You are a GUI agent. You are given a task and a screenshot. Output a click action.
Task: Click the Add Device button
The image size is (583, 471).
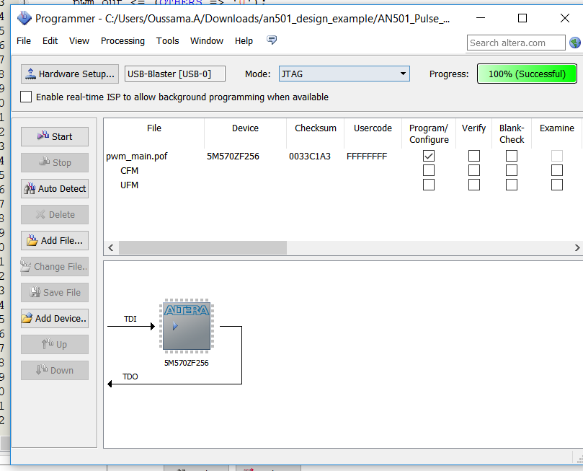coord(55,319)
